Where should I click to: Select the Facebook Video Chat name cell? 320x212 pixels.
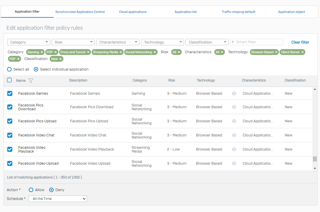36,135
